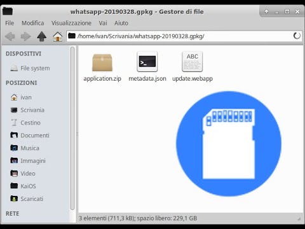Image resolution: width=305 pixels, height=229 pixels.
Task: Maximize the file manager window
Action: coord(287,11)
